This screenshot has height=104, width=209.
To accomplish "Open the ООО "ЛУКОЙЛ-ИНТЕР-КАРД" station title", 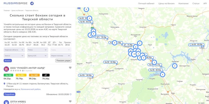I will [27, 68].
